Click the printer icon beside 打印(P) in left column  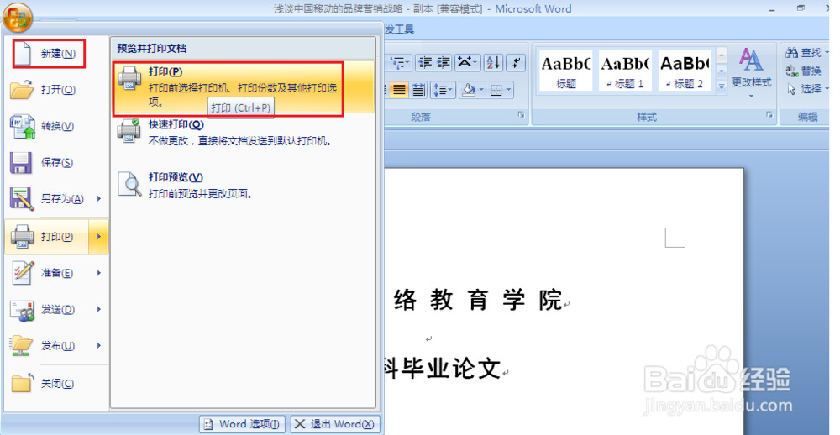click(23, 236)
